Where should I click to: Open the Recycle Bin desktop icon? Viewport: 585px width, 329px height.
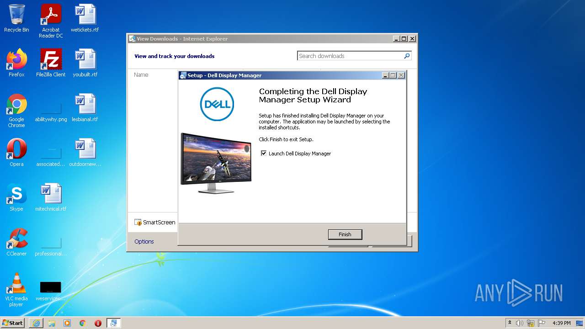(x=16, y=18)
